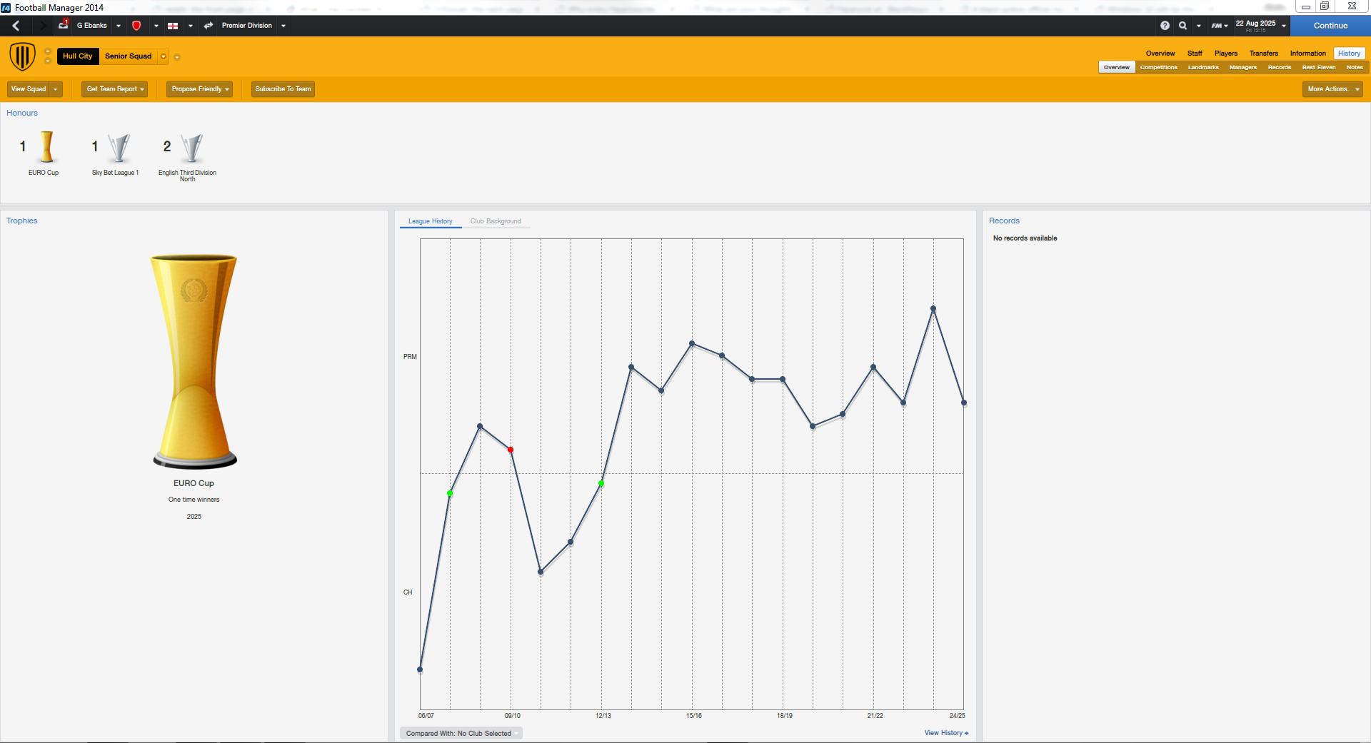
Task: Open Compared With club selector
Action: coord(461,733)
